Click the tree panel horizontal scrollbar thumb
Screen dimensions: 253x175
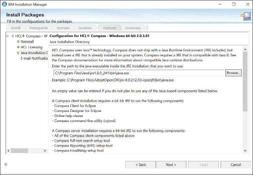19,151
